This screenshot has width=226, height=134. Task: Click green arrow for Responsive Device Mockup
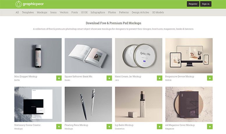[210, 78]
